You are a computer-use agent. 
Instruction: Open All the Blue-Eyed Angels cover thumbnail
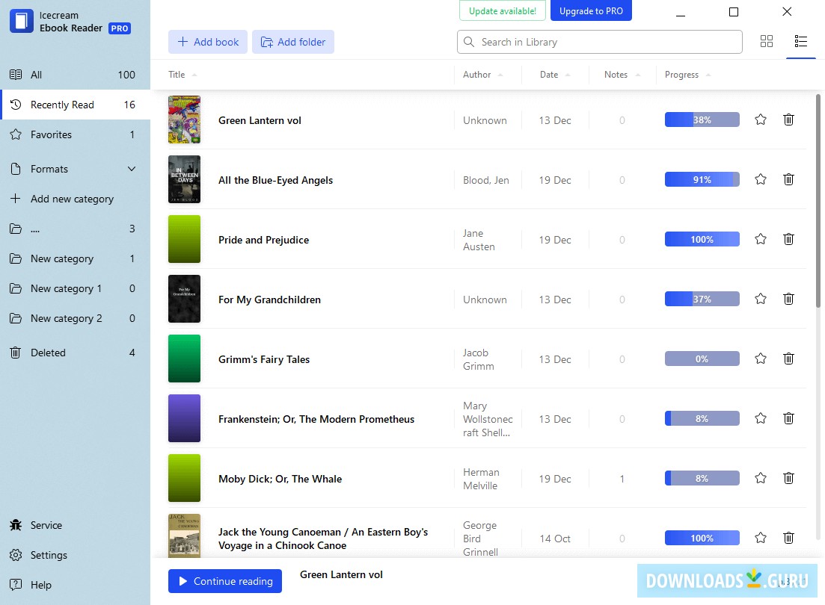(184, 180)
